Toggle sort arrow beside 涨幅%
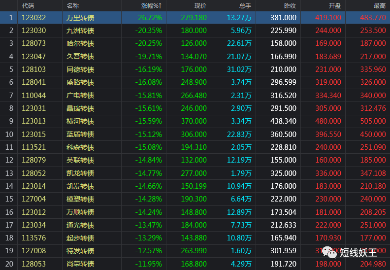This screenshot has width=390, height=270. pos(160,6)
